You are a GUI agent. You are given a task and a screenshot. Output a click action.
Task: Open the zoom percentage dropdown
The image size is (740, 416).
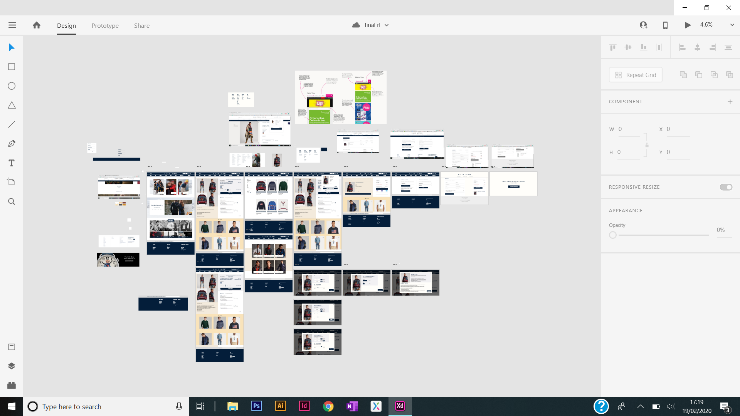pos(732,25)
